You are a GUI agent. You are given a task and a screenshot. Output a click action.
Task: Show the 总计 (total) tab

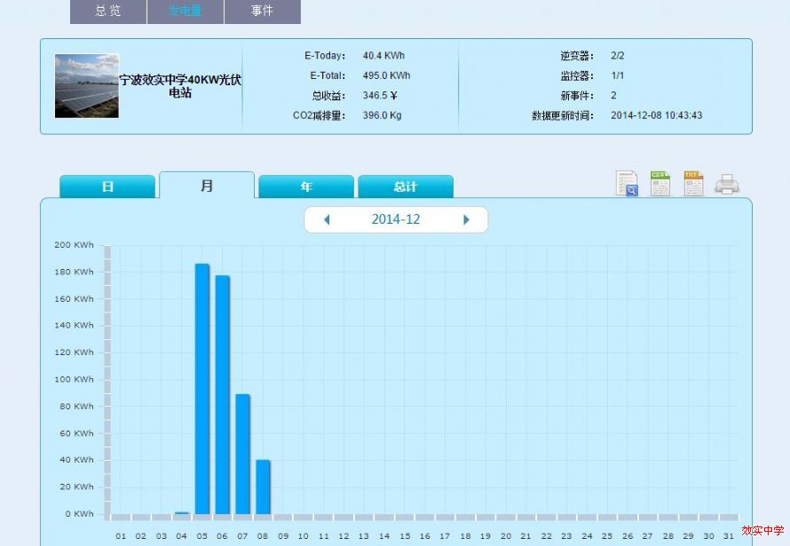pyautogui.click(x=406, y=186)
